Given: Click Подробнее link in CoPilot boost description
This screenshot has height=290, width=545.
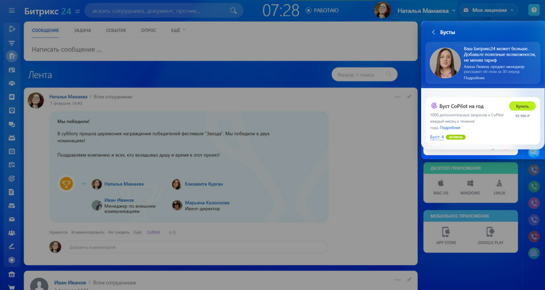Looking at the screenshot, I should point(450,128).
